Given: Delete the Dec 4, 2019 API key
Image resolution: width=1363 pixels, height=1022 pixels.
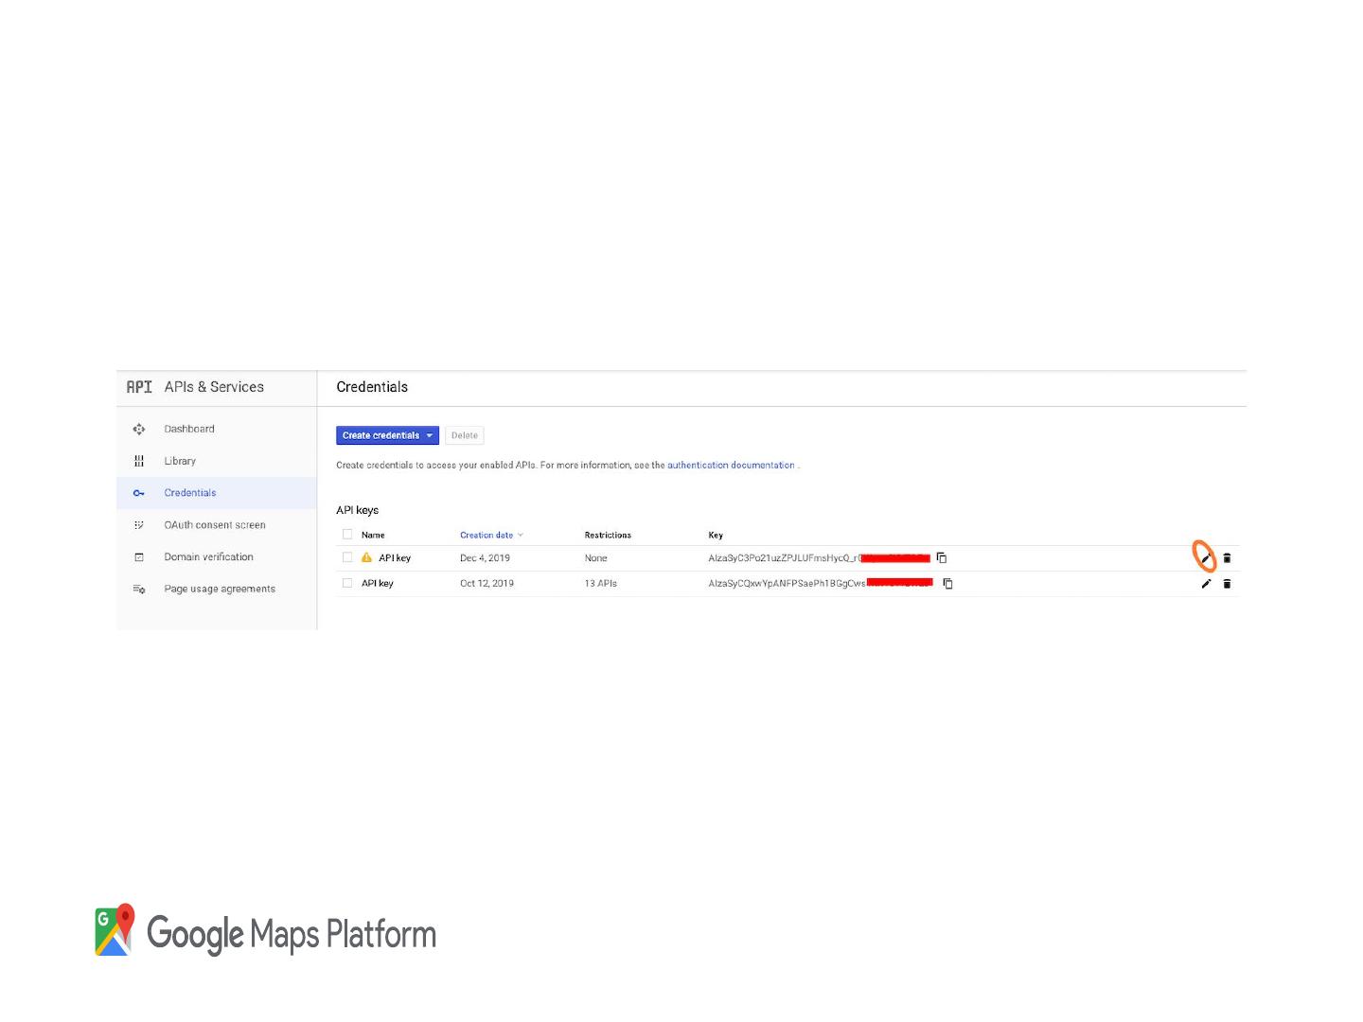Looking at the screenshot, I should point(1227,558).
